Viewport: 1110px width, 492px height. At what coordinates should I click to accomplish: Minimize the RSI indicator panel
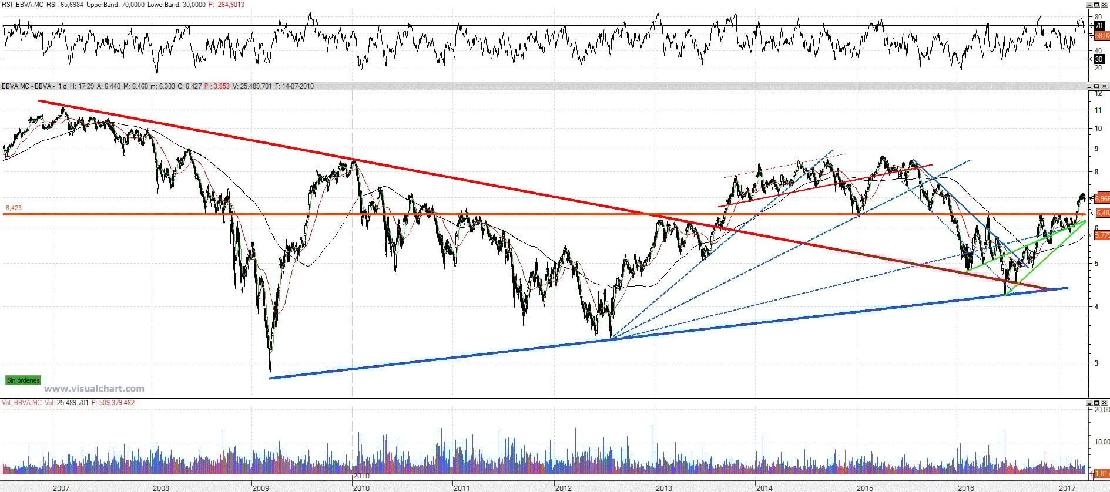[1091, 5]
